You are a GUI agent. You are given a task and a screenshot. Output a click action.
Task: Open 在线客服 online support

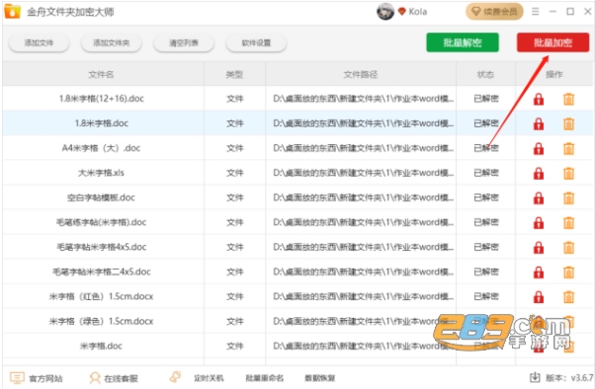114,378
